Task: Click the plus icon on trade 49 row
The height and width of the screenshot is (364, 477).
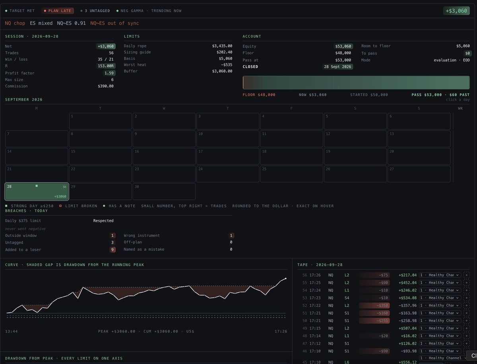Action: pyautogui.click(x=467, y=328)
